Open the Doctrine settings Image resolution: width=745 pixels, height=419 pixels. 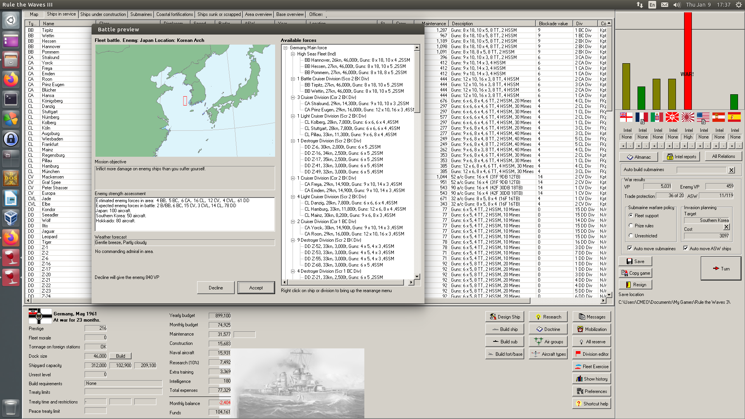[x=548, y=329]
